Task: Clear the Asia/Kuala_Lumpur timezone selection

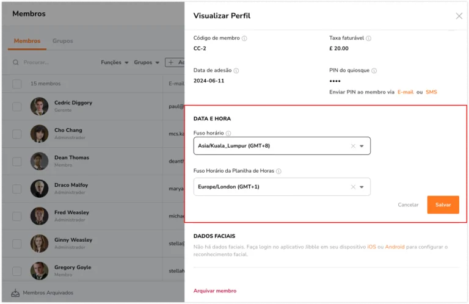Action: pos(353,146)
